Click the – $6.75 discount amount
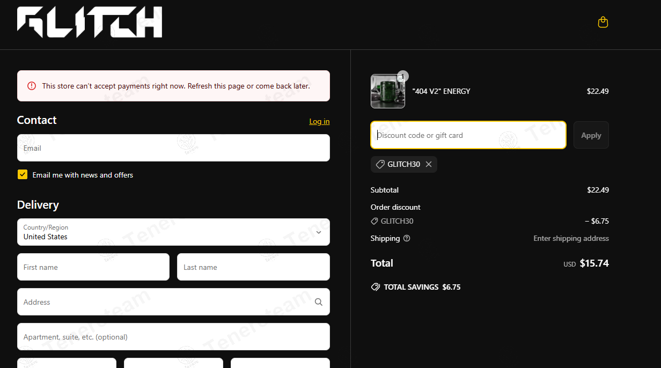The height and width of the screenshot is (368, 661). (597, 221)
